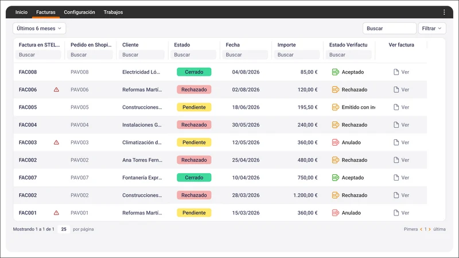This screenshot has width=459, height=258.
Task: Click client Climatización d…
Action: [142, 142]
